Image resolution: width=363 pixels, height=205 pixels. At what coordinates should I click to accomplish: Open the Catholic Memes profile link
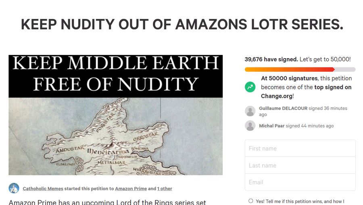tap(43, 188)
